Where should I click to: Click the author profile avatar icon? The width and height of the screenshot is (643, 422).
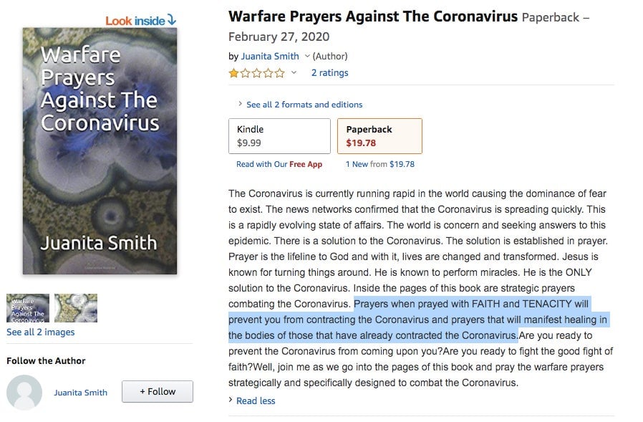click(x=24, y=393)
